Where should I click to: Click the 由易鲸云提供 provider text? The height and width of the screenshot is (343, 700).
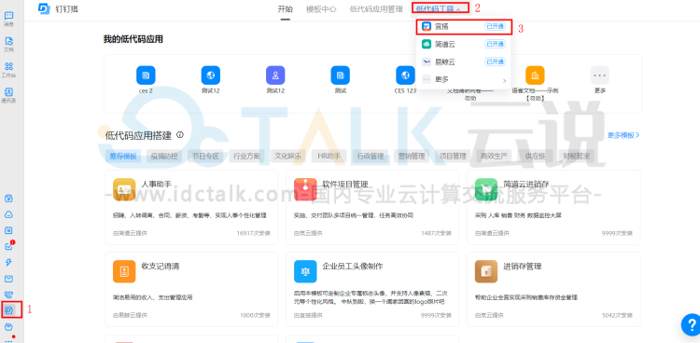(130, 316)
